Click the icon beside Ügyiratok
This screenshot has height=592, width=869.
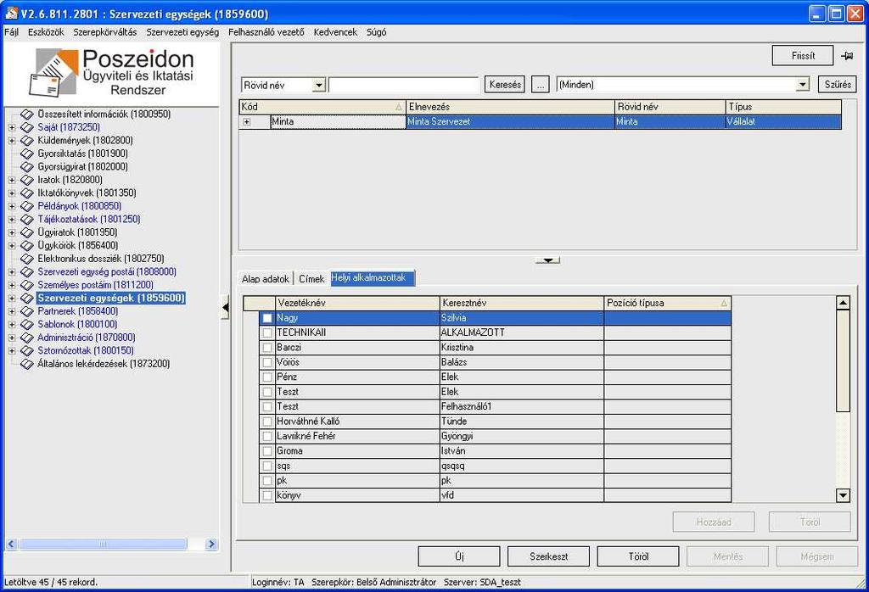click(27, 232)
